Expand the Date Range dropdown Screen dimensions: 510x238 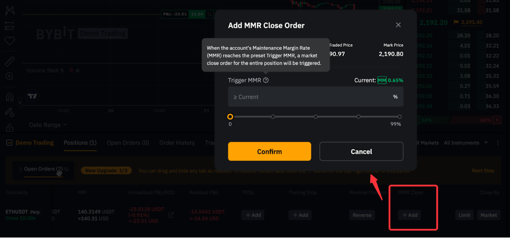(x=48, y=125)
